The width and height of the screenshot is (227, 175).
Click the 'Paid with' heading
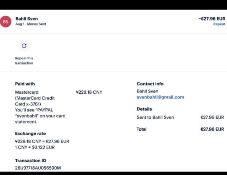click(25, 84)
